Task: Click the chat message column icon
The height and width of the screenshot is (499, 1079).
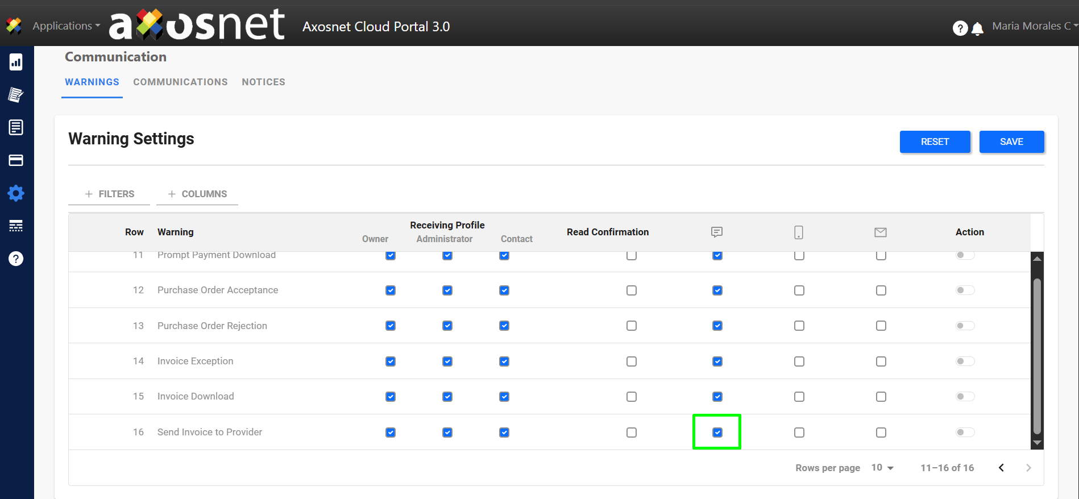Action: [717, 232]
